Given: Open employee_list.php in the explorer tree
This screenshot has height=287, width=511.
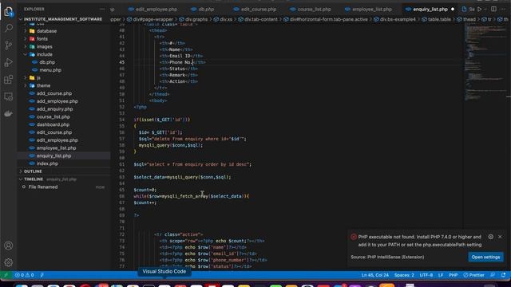Looking at the screenshot, I should [x=56, y=148].
